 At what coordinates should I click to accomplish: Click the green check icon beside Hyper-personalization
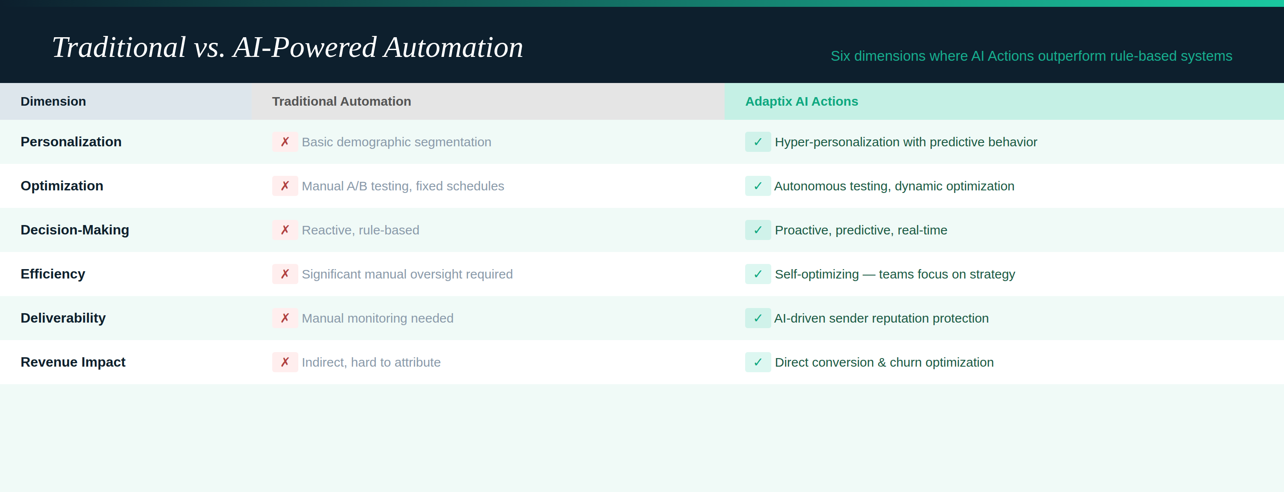[x=758, y=142]
